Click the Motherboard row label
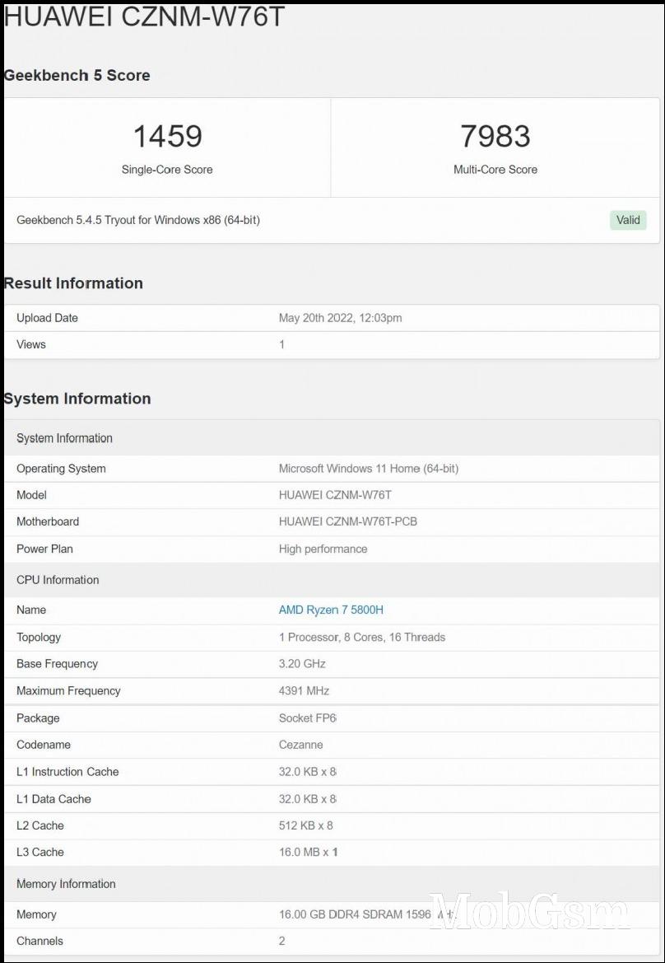 point(48,521)
